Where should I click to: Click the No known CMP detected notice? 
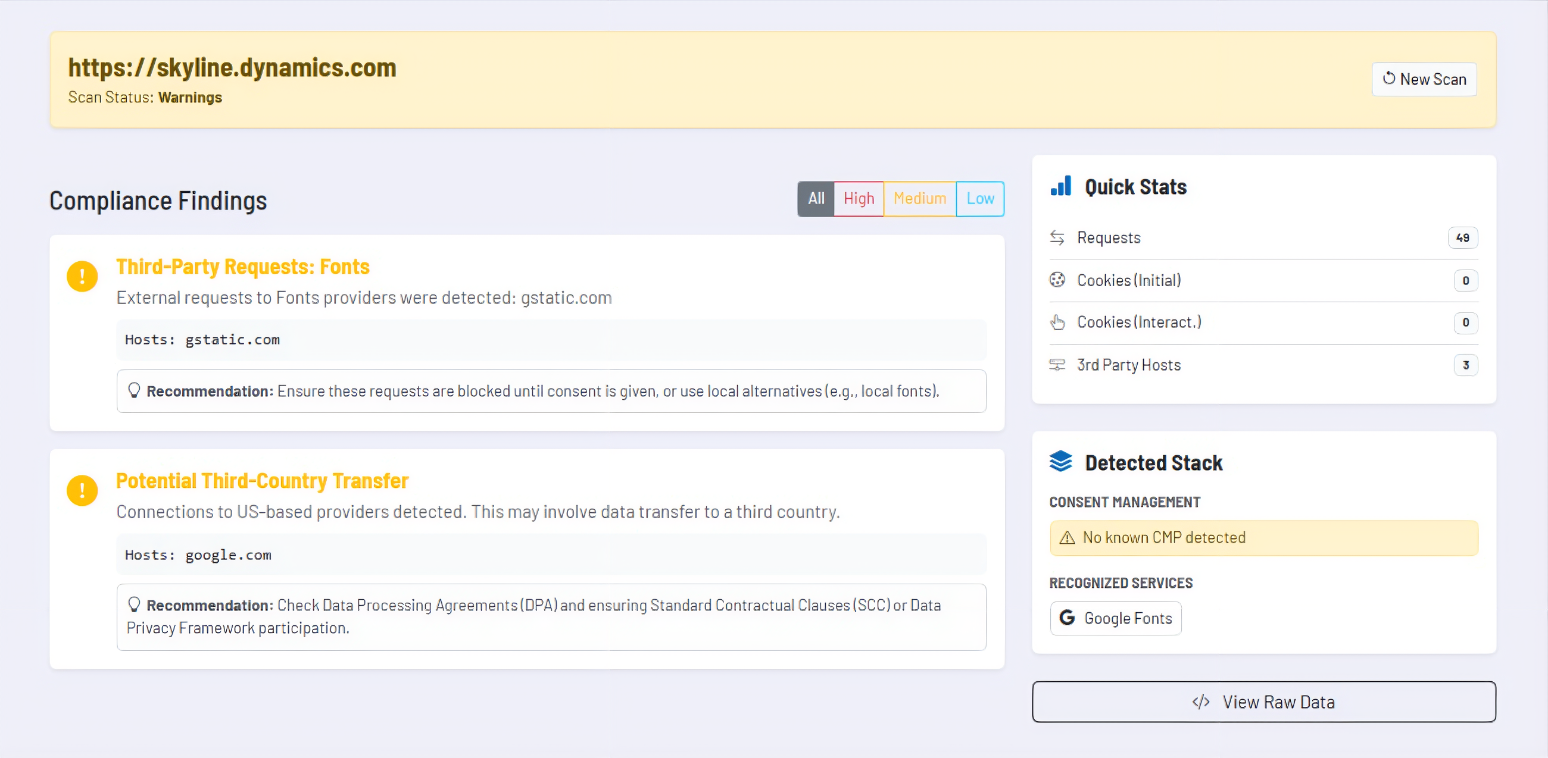coord(1264,538)
